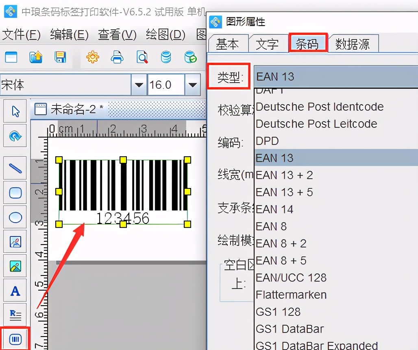
Task: Click the 类型 combo box showing EAN 13
Action: point(336,77)
